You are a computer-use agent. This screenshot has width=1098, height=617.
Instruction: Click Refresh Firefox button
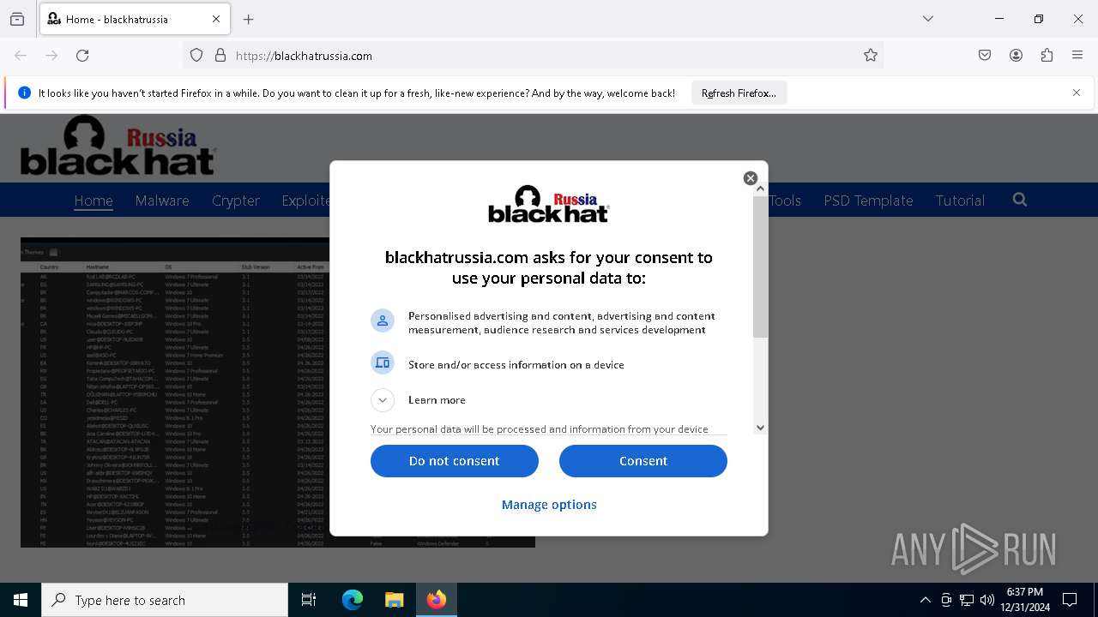[x=739, y=93]
